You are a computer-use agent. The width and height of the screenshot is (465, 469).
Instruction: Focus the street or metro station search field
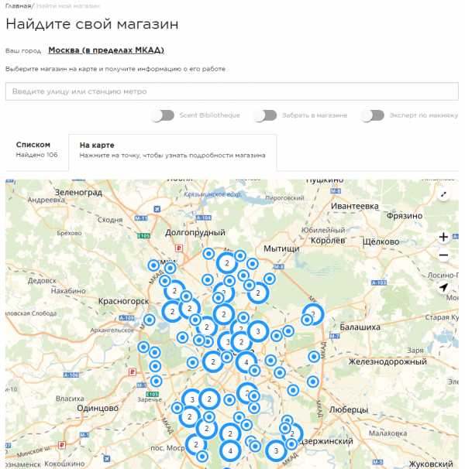(x=232, y=91)
